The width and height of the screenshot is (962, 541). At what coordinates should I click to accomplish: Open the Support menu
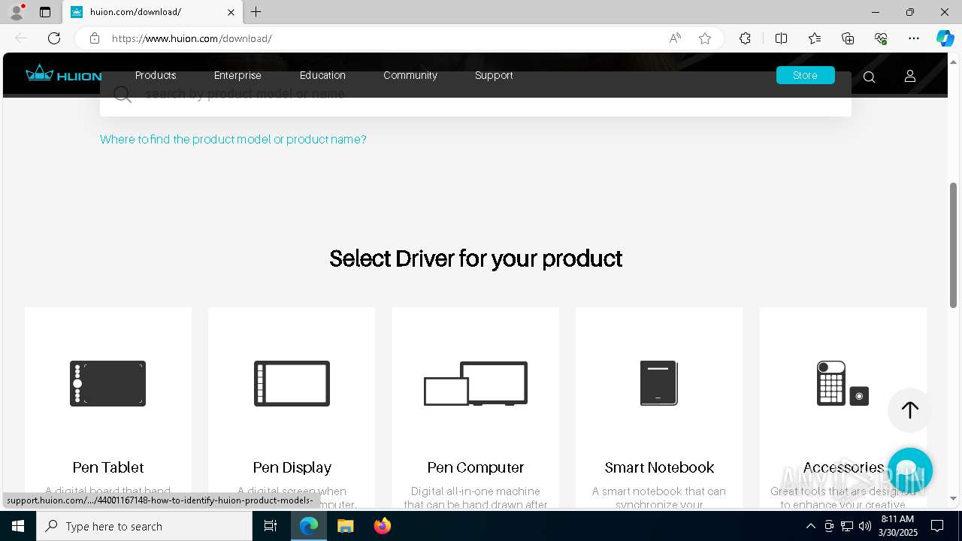(x=494, y=75)
